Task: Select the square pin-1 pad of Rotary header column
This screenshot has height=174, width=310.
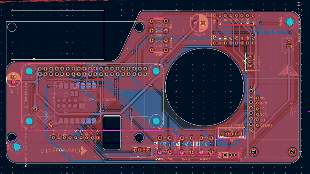Action: click(251, 129)
